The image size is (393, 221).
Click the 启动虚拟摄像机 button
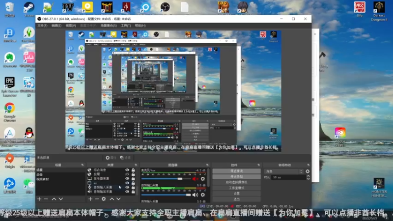click(236, 182)
